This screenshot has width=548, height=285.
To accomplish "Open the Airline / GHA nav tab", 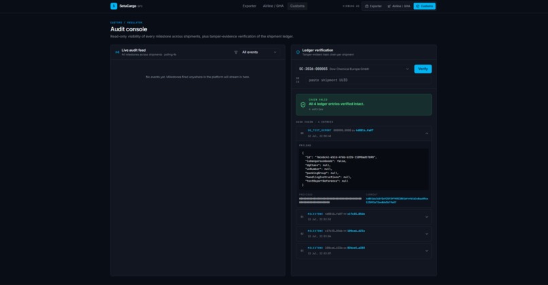I will tap(273, 6).
